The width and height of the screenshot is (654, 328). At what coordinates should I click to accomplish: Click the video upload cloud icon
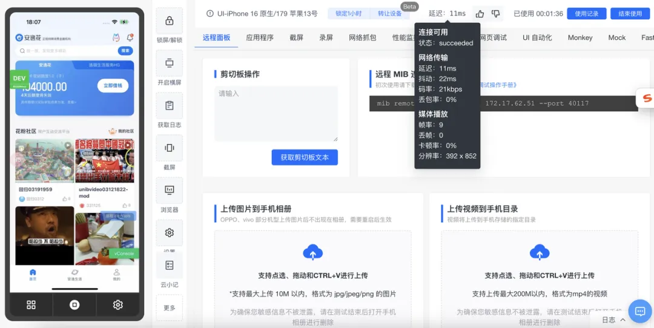(x=540, y=252)
